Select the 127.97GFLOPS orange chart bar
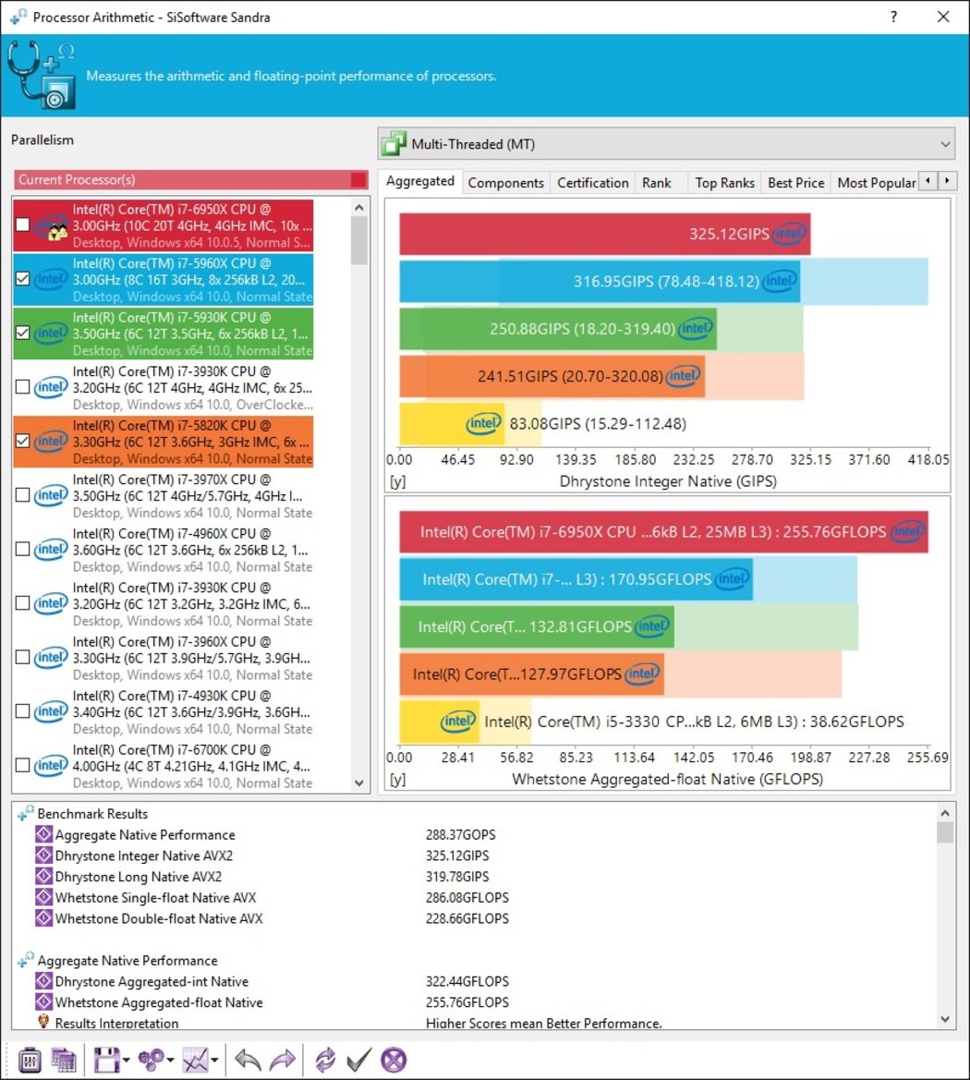 (x=531, y=674)
